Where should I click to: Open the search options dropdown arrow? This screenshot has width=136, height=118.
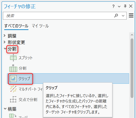coord(123,16)
